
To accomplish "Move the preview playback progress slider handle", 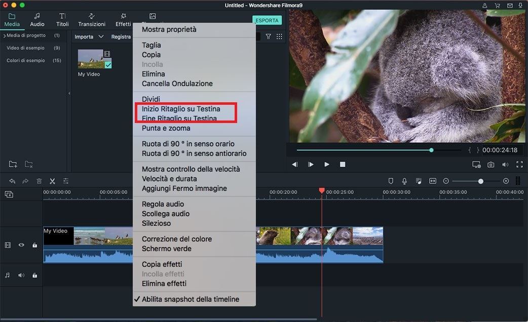I will (x=431, y=150).
